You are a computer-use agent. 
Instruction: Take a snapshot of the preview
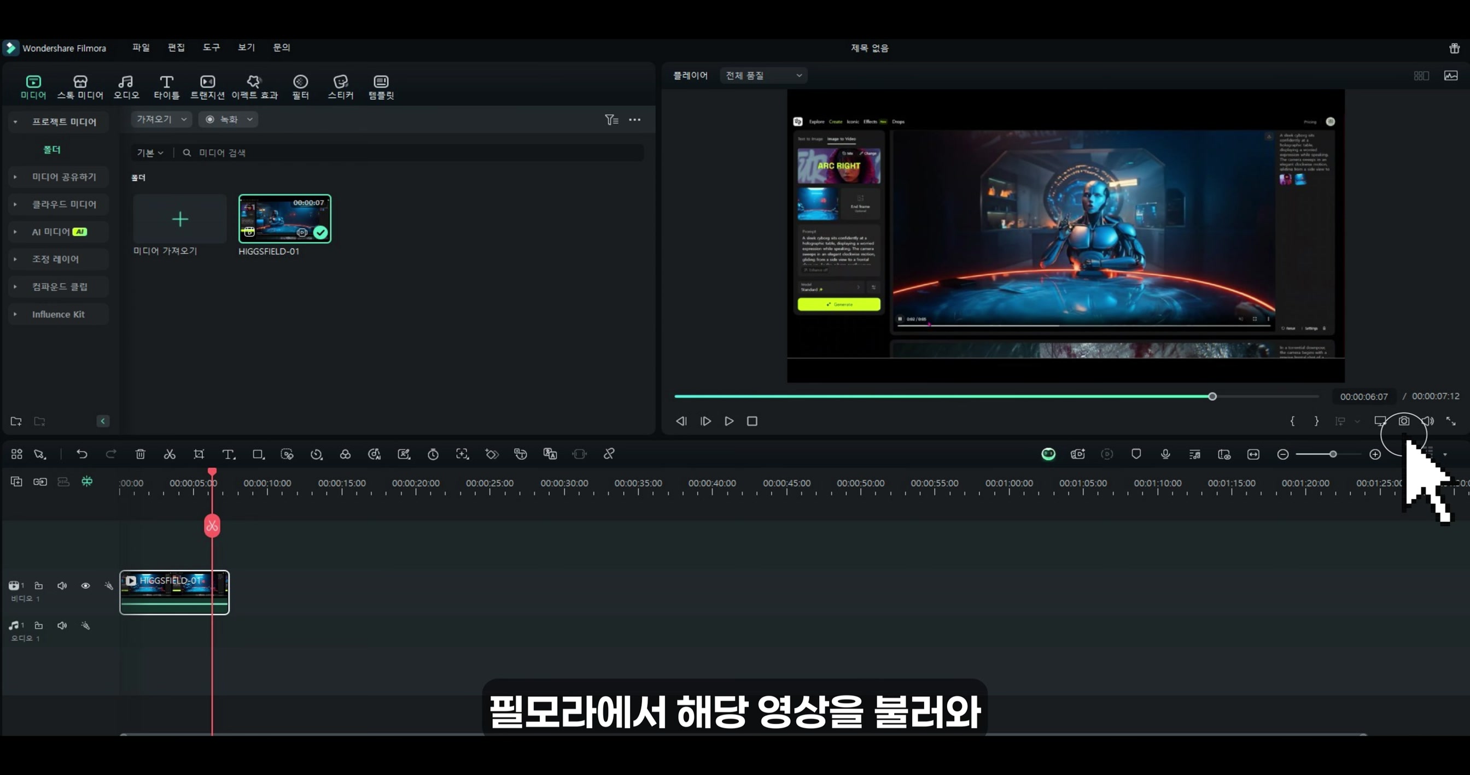pos(1404,421)
